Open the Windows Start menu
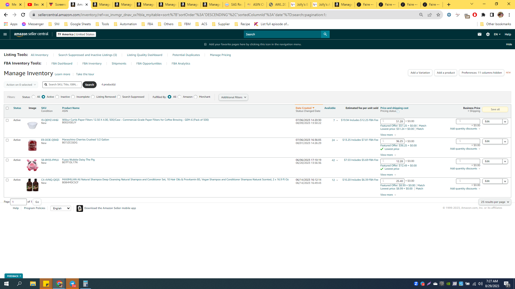The width and height of the screenshot is (515, 289). 6,284
